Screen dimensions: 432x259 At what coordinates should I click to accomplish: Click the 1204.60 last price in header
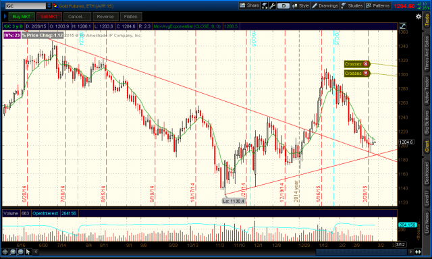(x=404, y=6)
